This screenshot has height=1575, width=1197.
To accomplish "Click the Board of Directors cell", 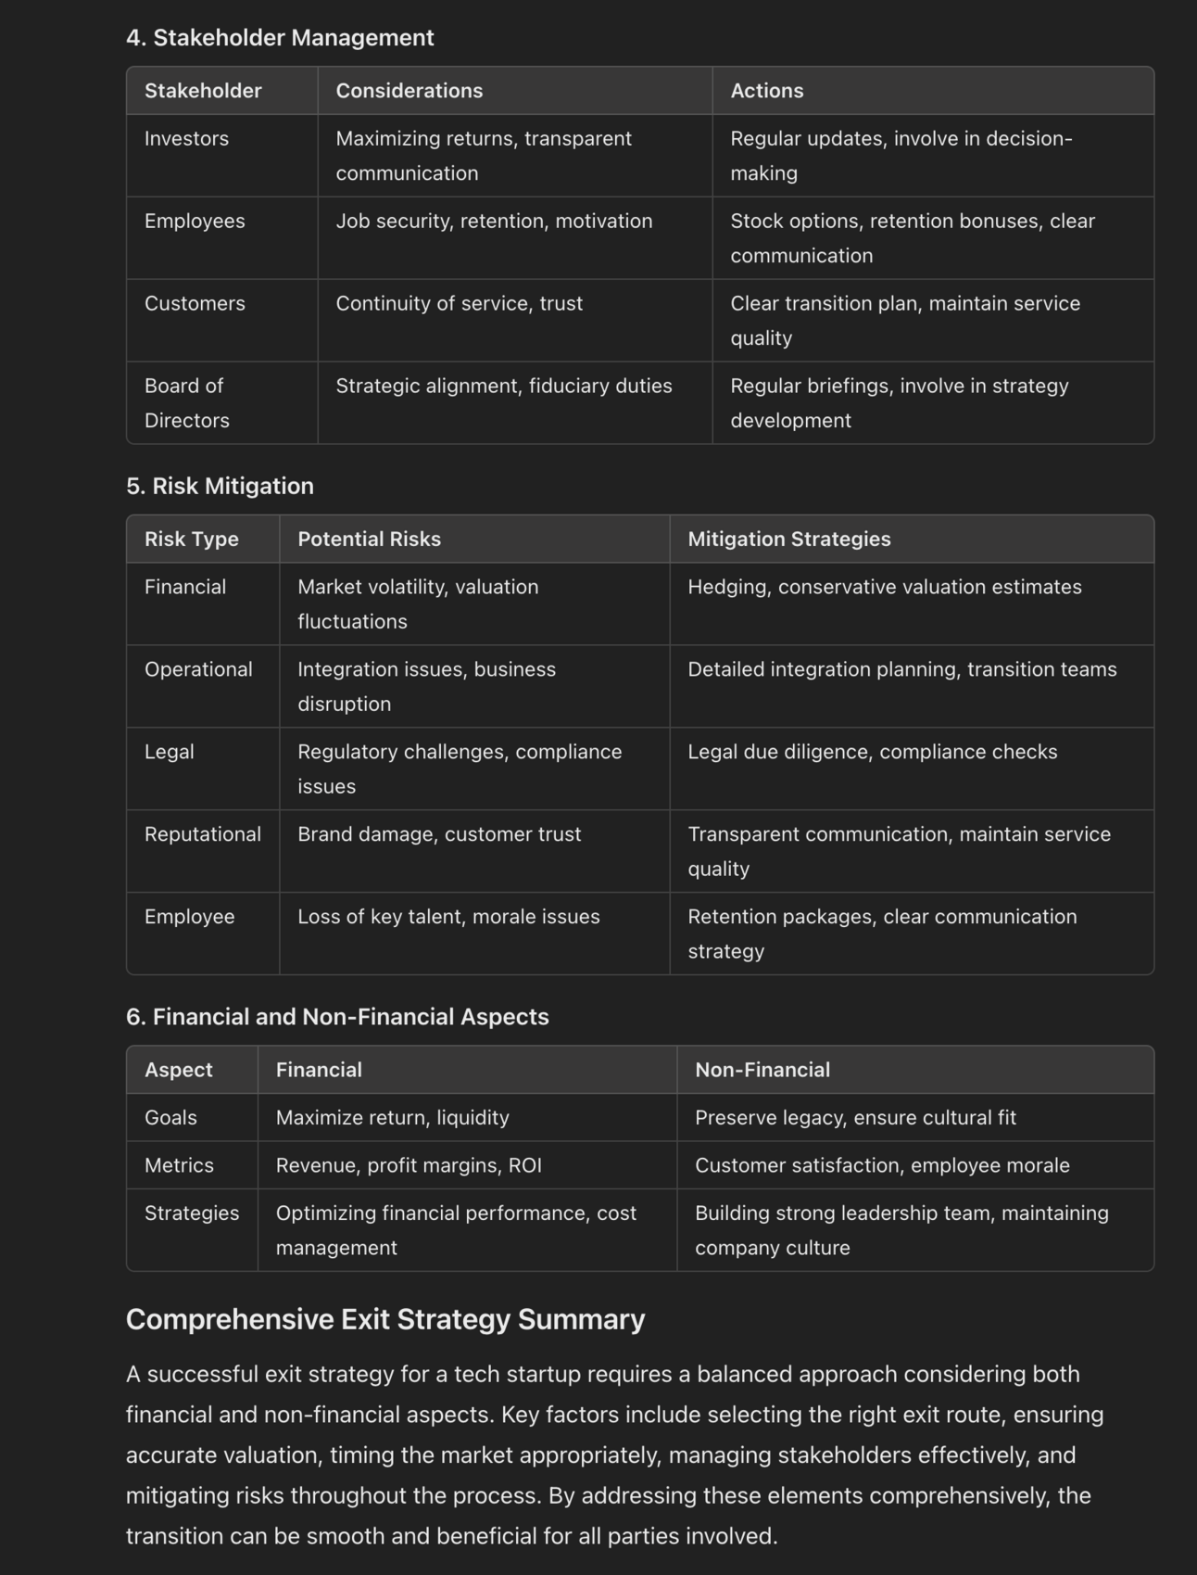I will coord(222,402).
